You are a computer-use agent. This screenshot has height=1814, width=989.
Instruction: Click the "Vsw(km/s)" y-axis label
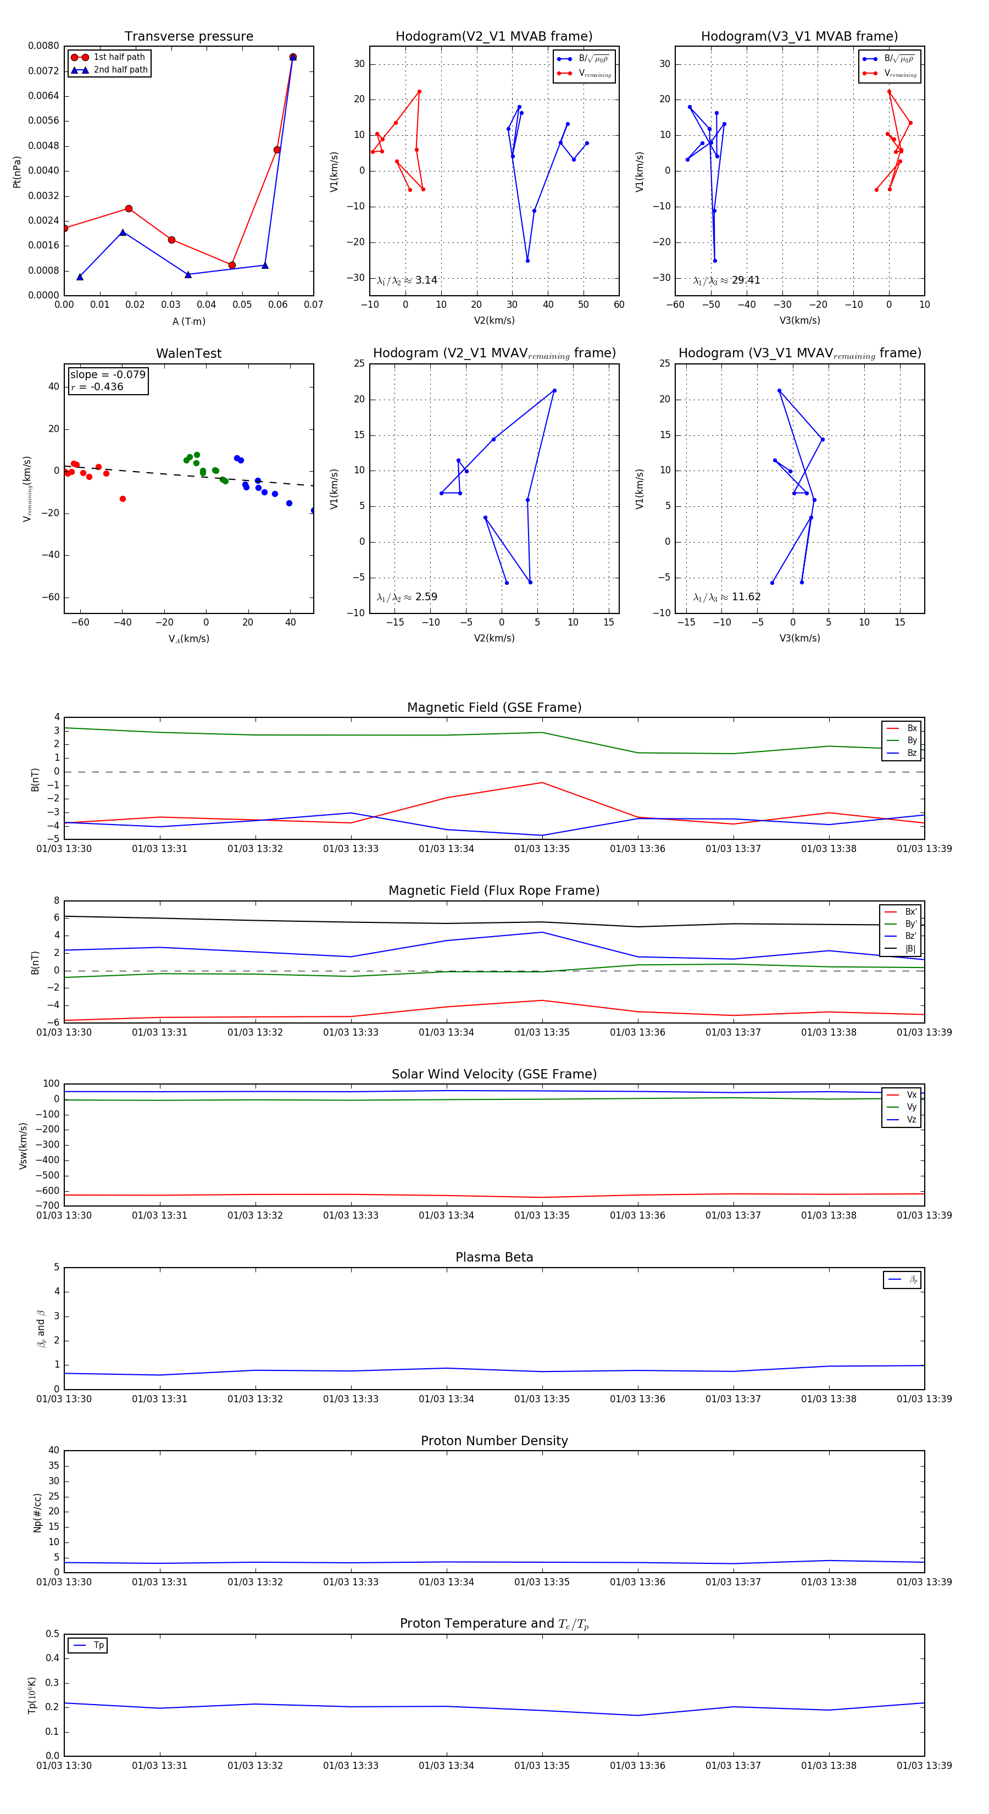[23, 1146]
